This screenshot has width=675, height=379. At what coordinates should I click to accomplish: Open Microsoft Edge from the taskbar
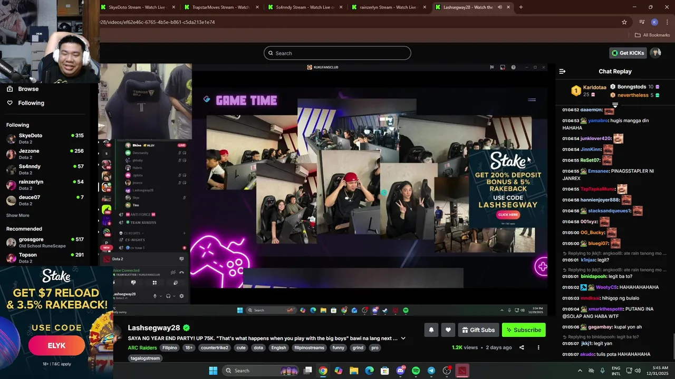[x=370, y=371]
